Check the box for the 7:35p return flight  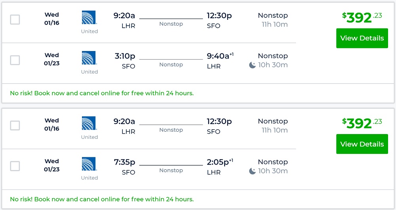pyautogui.click(x=15, y=166)
